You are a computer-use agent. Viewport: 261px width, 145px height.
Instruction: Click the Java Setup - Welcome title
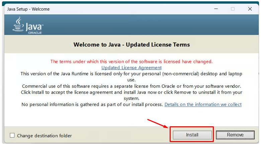pos(28,9)
